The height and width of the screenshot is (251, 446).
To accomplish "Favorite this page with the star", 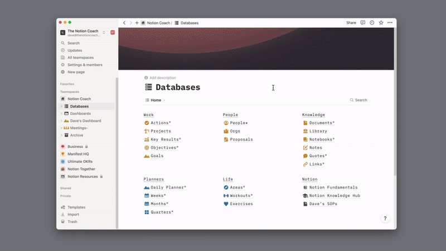I will (x=381, y=23).
